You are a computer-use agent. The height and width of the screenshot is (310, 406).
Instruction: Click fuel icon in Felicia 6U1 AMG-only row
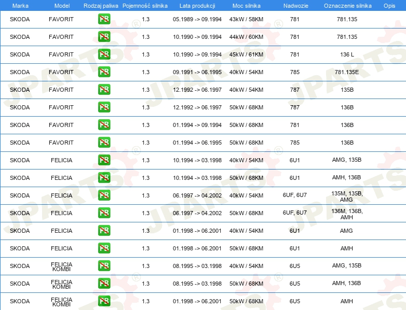click(104, 230)
